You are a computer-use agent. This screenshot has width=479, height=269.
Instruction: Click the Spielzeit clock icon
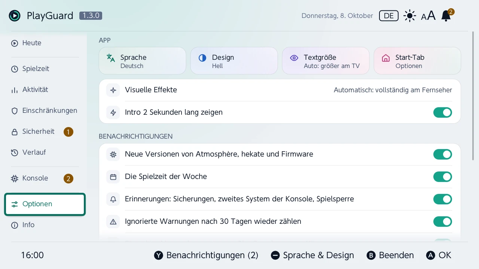click(x=15, y=69)
